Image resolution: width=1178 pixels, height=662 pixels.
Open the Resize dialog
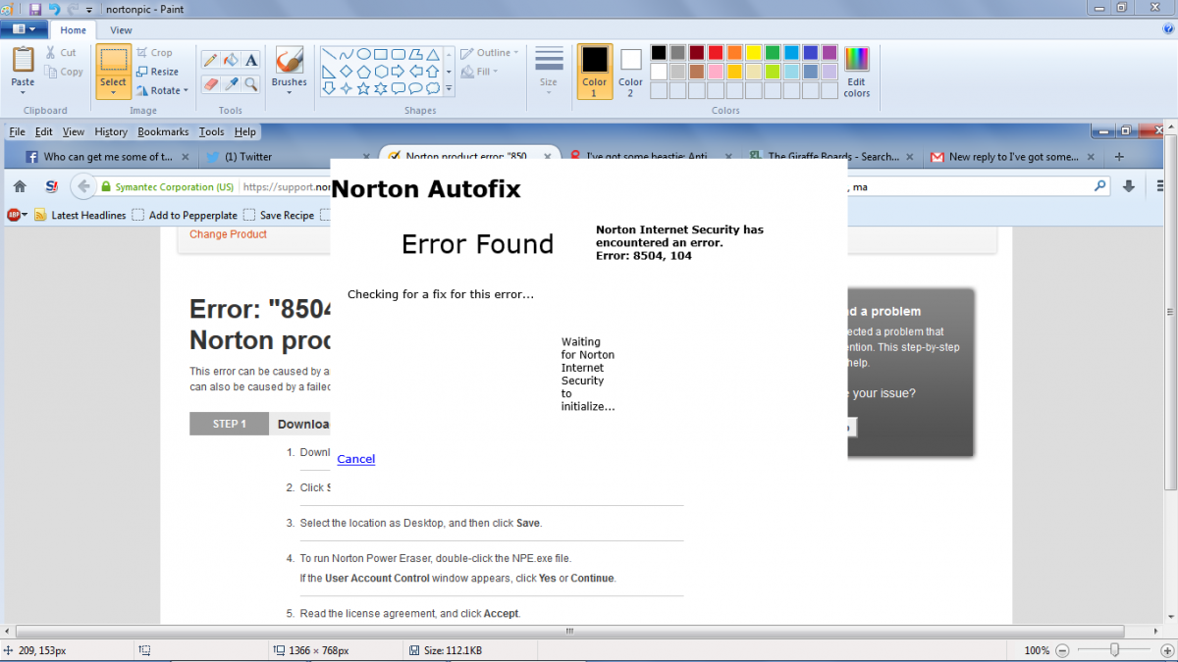(157, 72)
